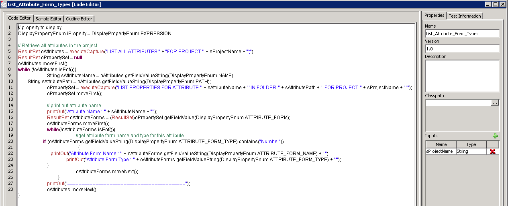Image resolution: width=508 pixels, height=206 pixels.
Task: Click the String type cell in Inputs
Action: click(x=471, y=152)
